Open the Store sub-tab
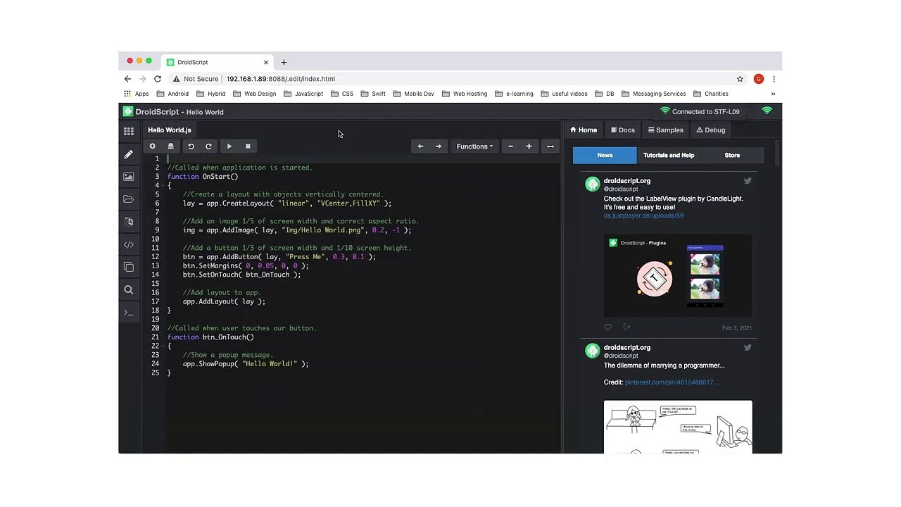Image resolution: width=901 pixels, height=507 pixels. point(732,156)
